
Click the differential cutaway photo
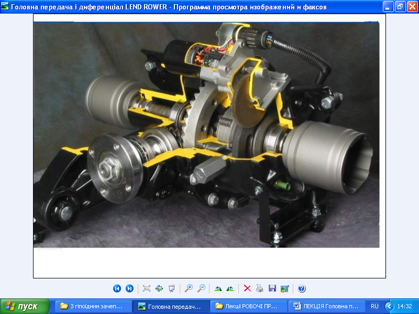pyautogui.click(x=206, y=134)
